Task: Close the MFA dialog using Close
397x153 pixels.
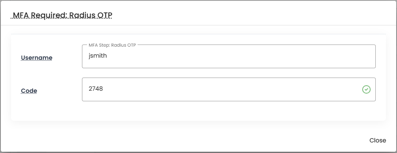Action: 377,140
